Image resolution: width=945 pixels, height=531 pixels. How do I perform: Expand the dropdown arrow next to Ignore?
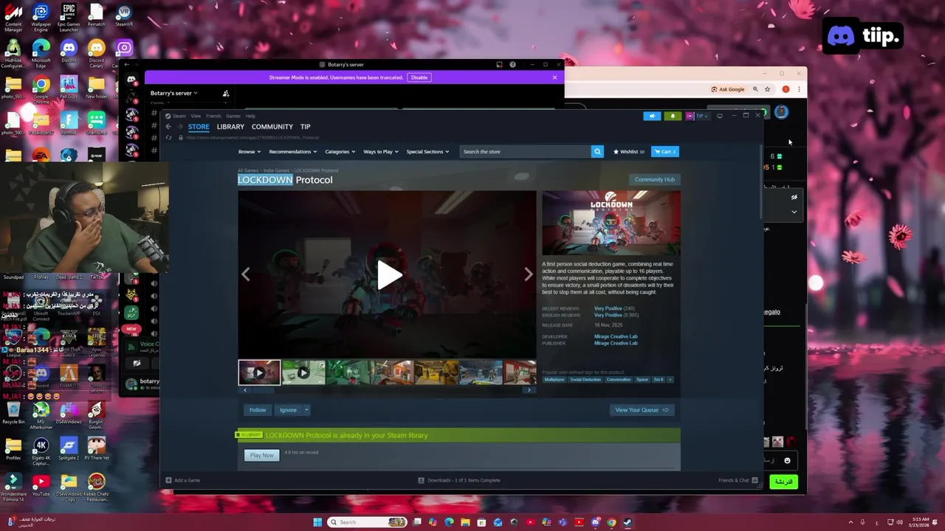pyautogui.click(x=306, y=410)
